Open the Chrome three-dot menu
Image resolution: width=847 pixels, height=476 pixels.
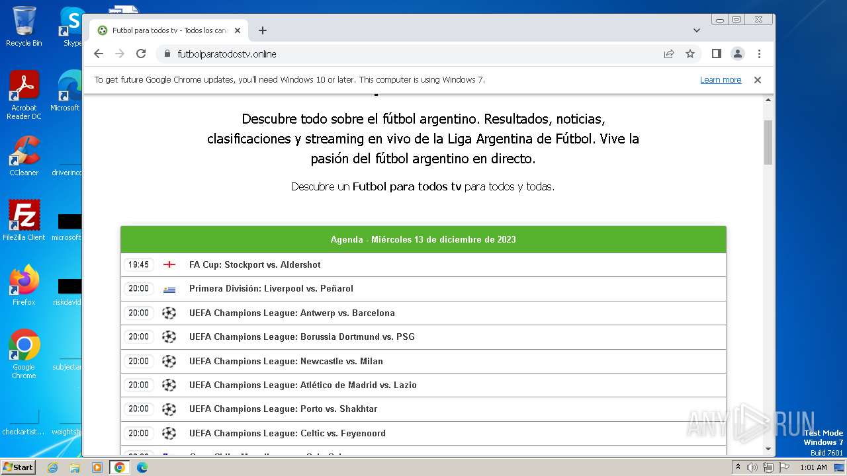click(x=759, y=54)
